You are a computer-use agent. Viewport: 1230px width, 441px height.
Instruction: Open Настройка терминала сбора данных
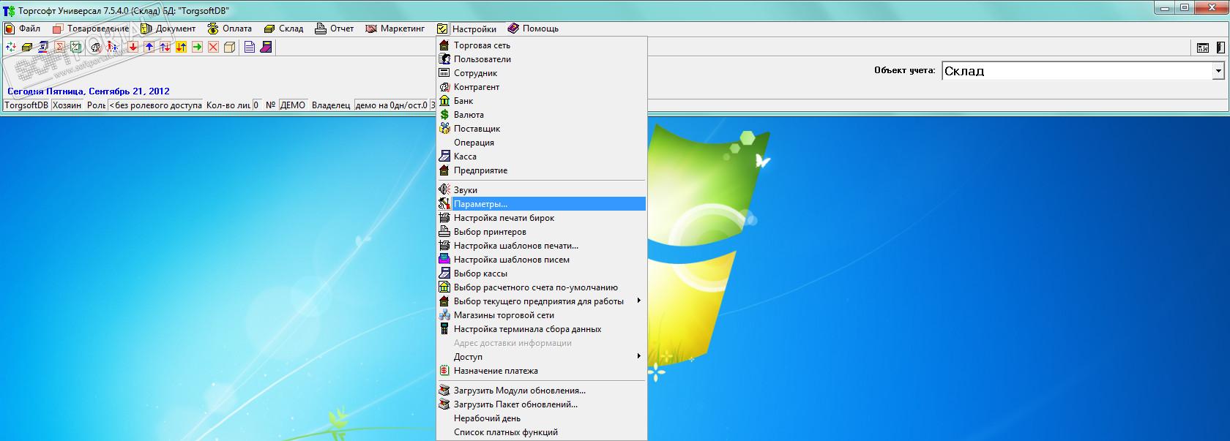[541, 329]
